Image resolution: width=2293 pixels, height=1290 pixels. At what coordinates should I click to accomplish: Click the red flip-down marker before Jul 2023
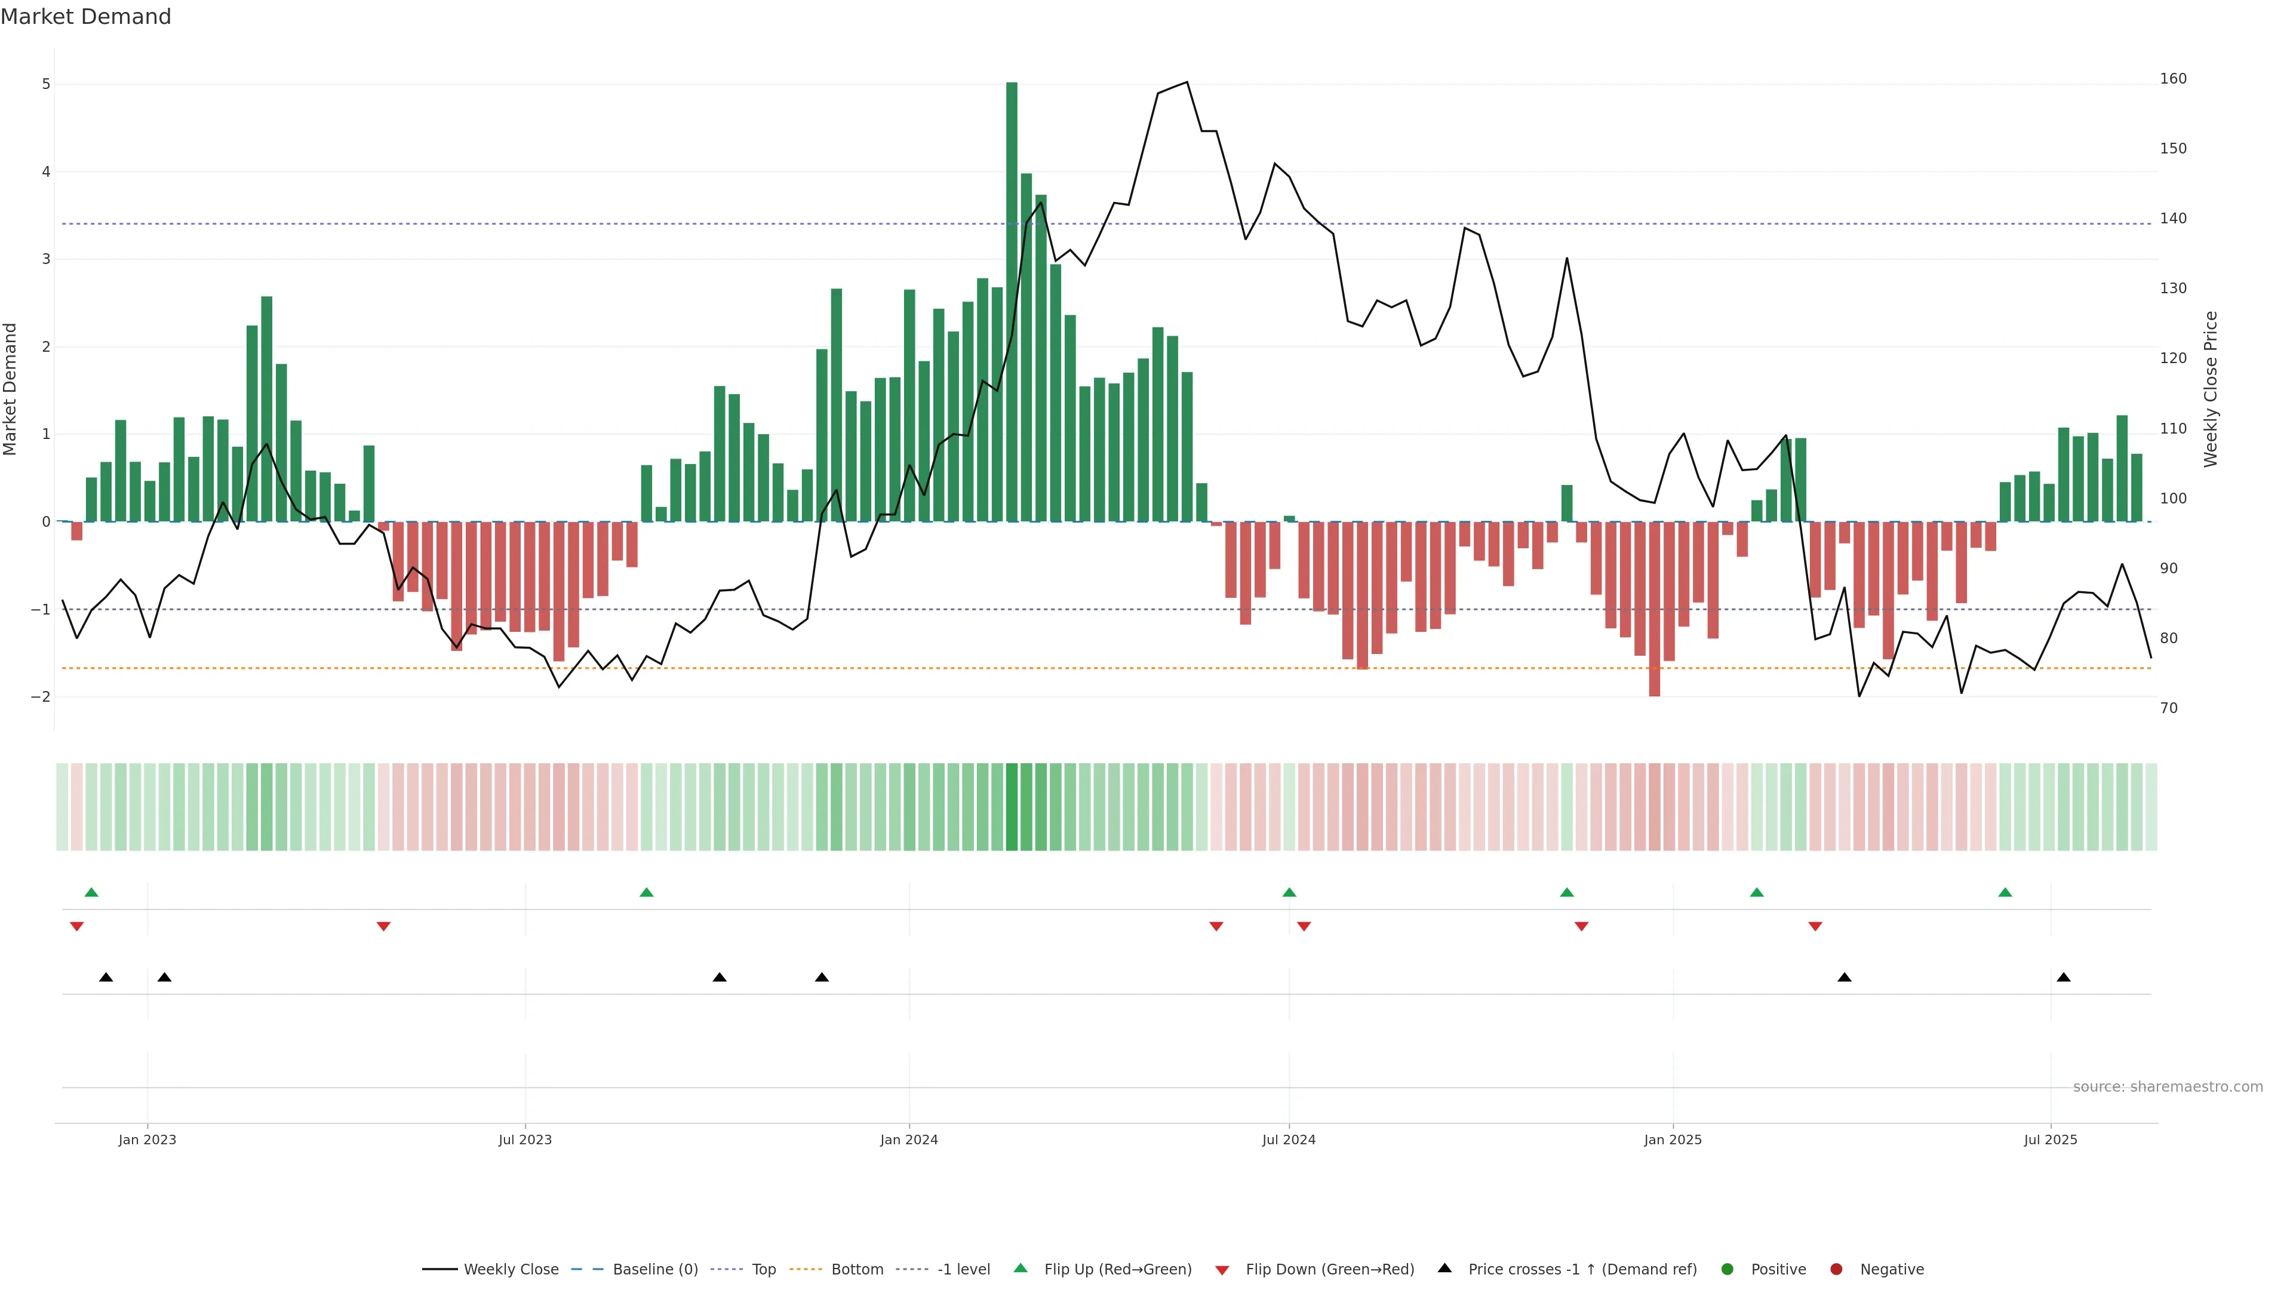pos(383,926)
